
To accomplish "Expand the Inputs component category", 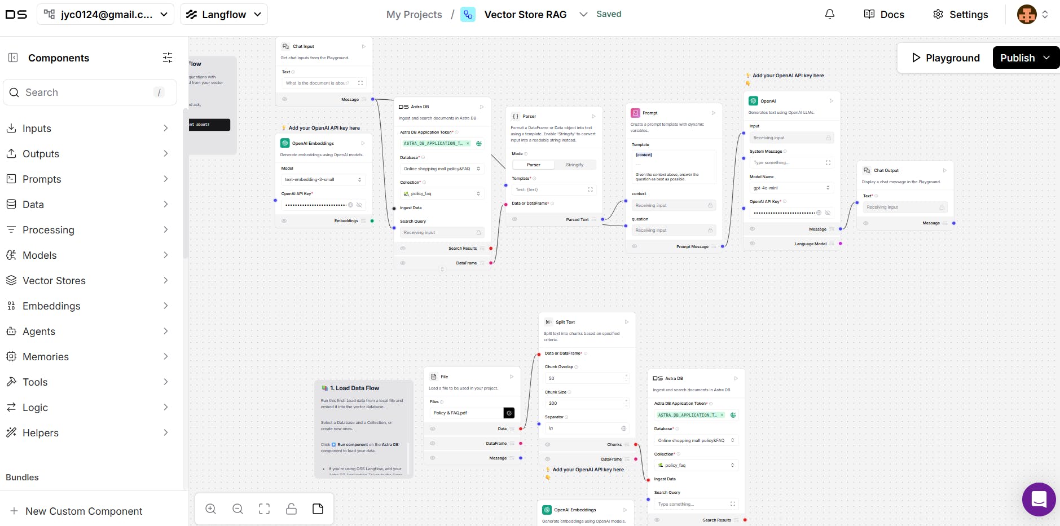I will tap(87, 128).
